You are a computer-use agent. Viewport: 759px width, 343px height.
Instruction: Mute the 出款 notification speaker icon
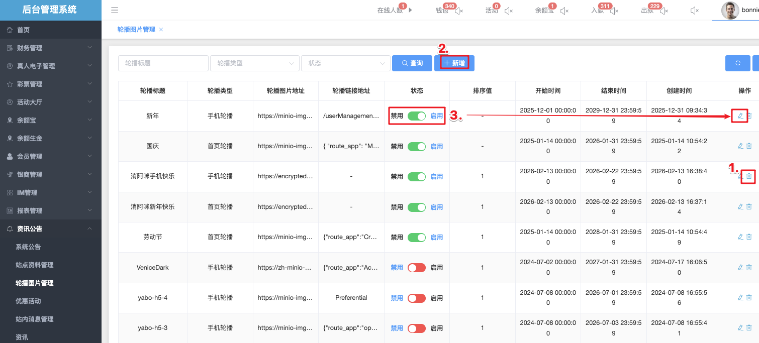coord(663,11)
